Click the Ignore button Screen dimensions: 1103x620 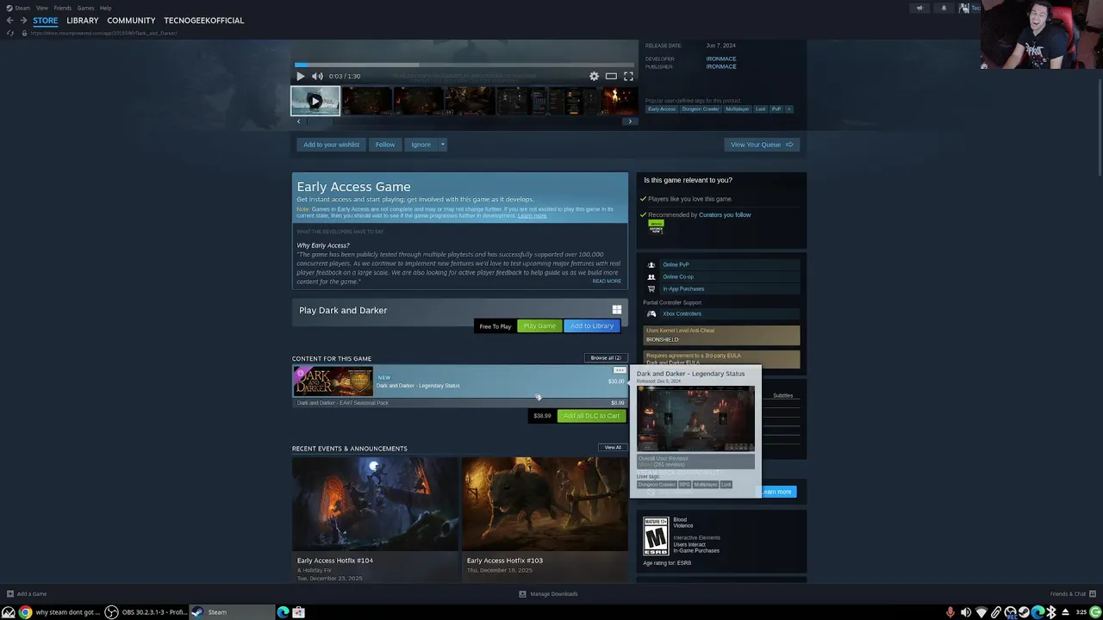(x=421, y=145)
